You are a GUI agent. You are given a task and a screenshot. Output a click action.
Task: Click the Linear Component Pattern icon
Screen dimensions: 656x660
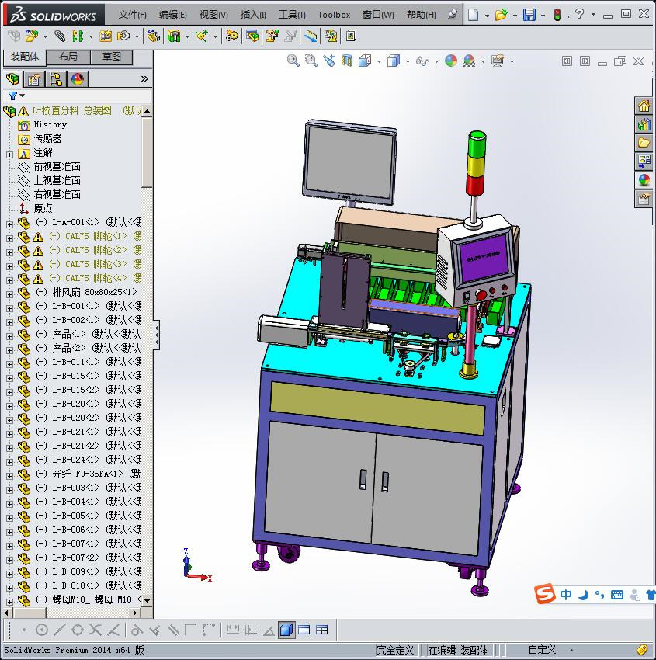(x=78, y=36)
